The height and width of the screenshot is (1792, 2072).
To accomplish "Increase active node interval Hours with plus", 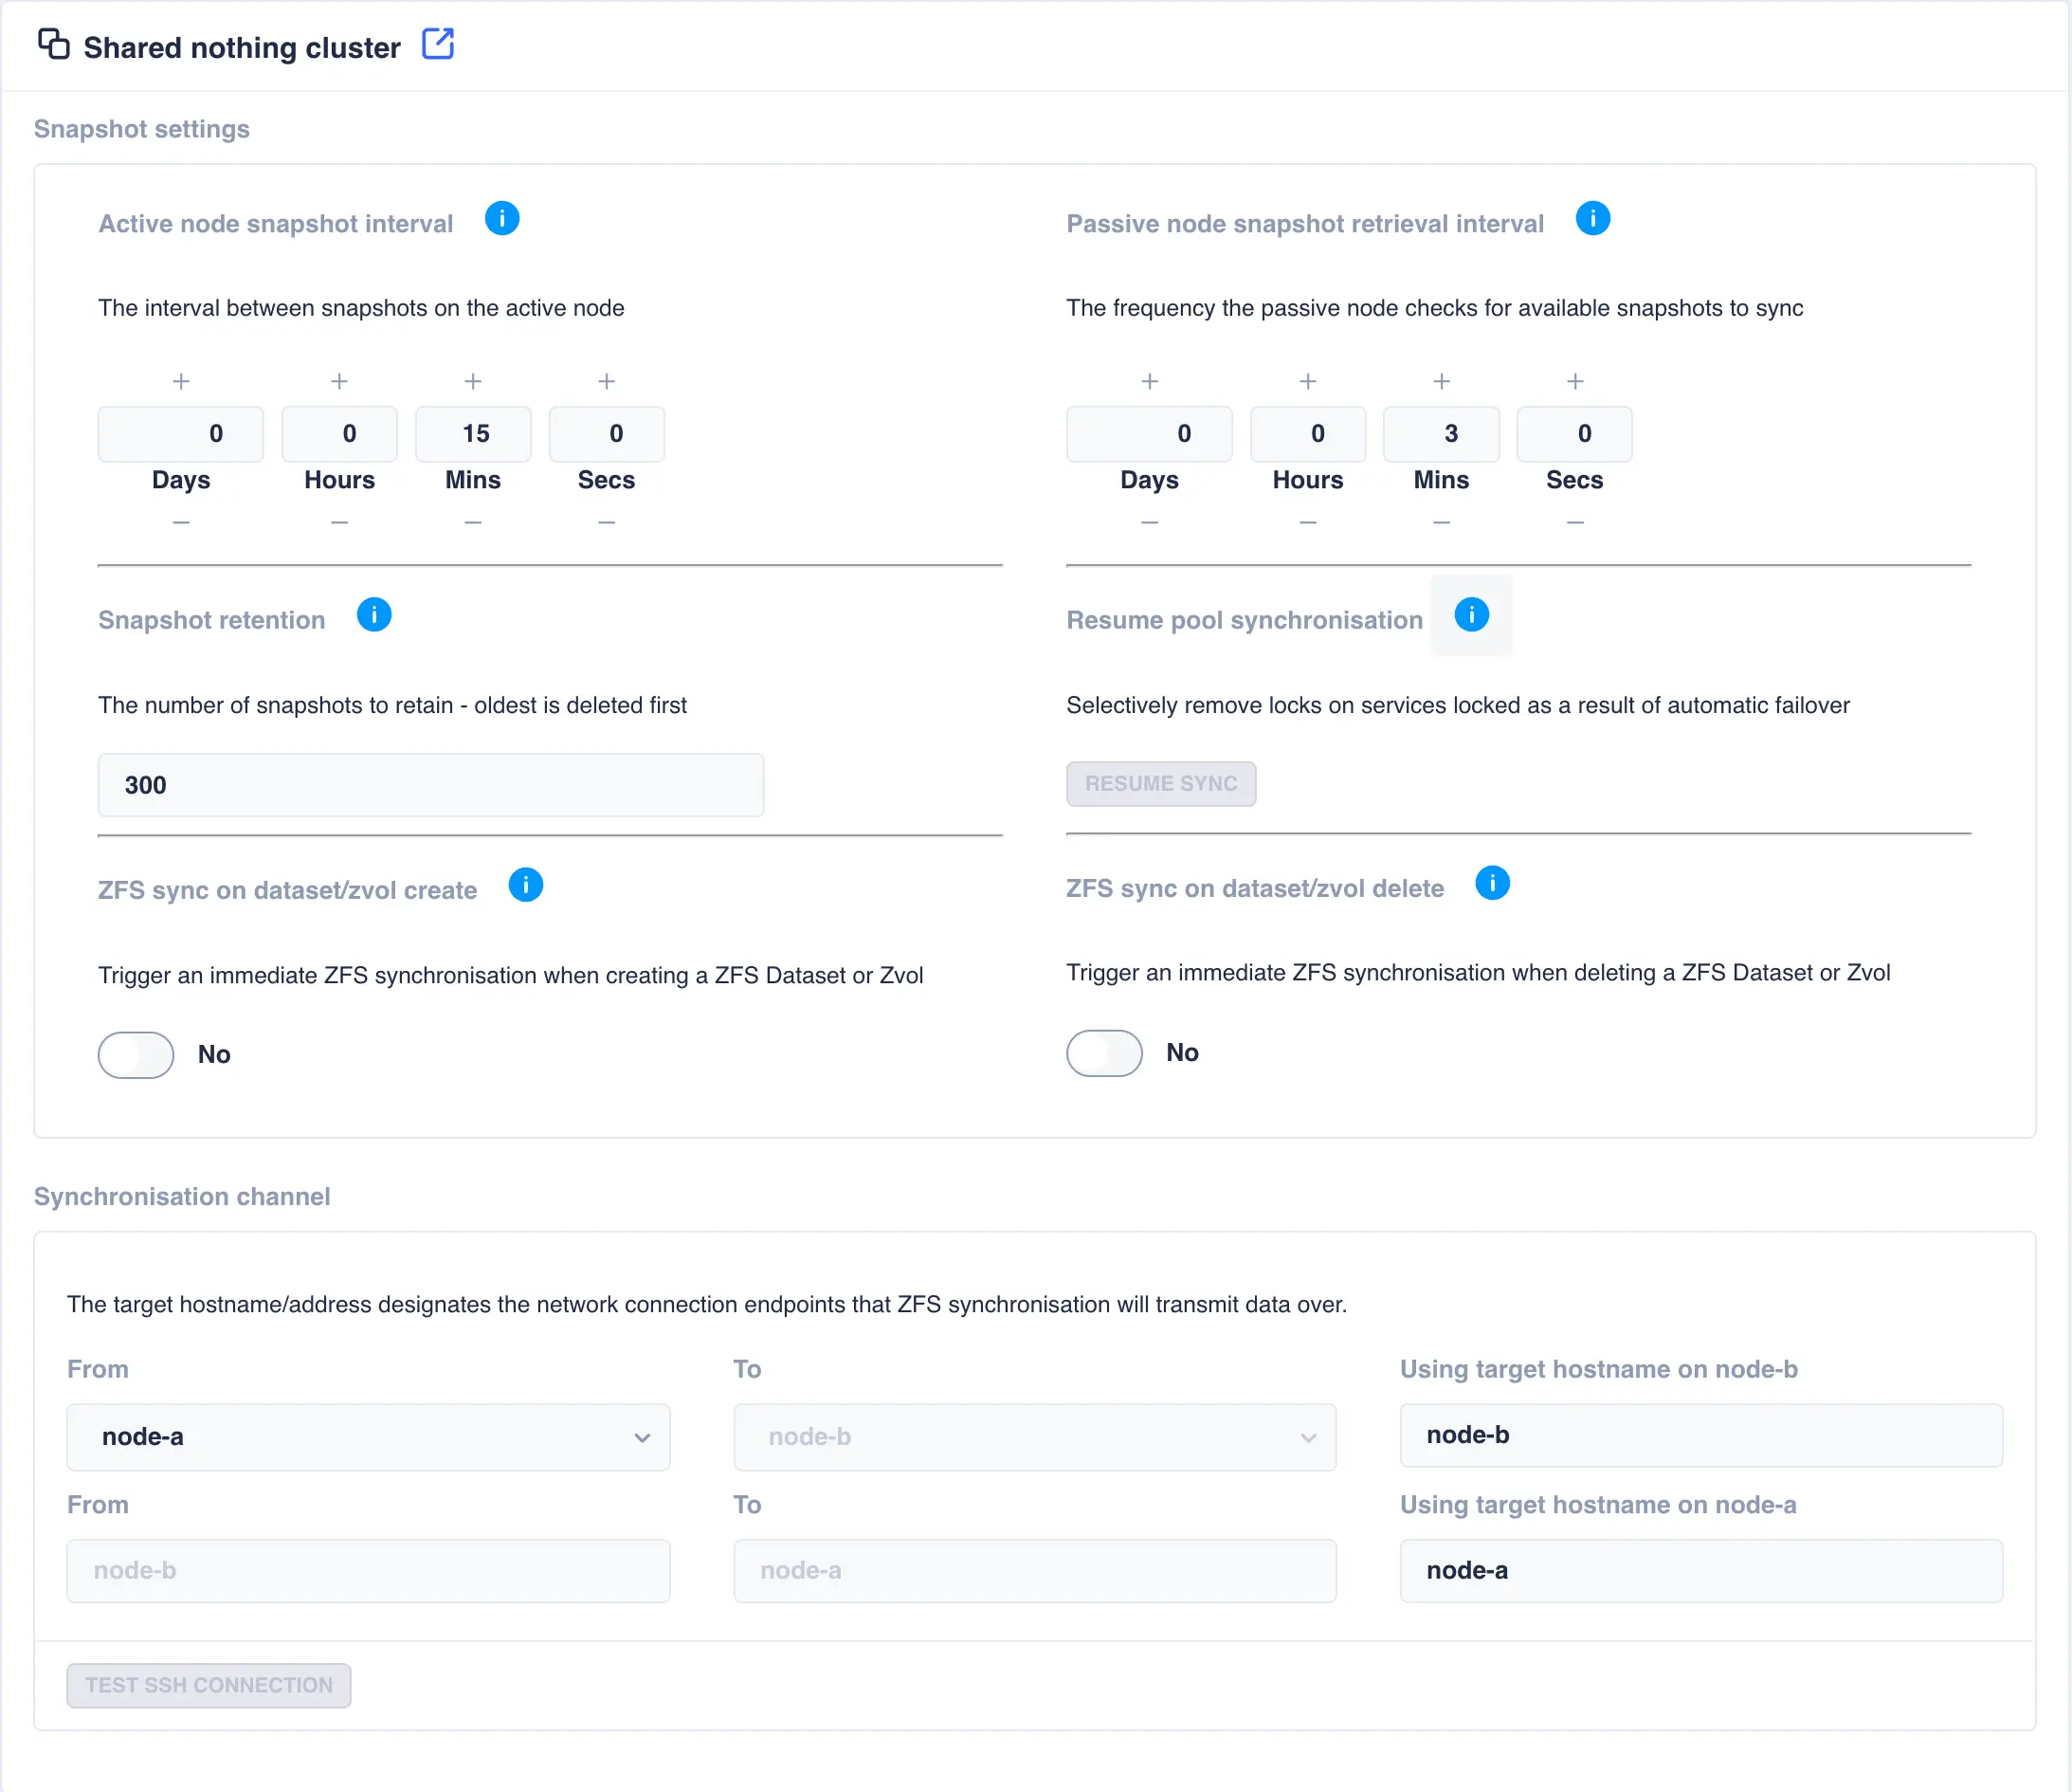I will click(340, 381).
